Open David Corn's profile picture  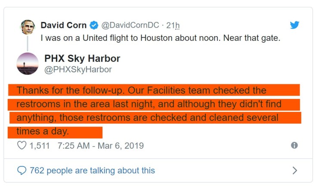pyautogui.click(x=28, y=27)
